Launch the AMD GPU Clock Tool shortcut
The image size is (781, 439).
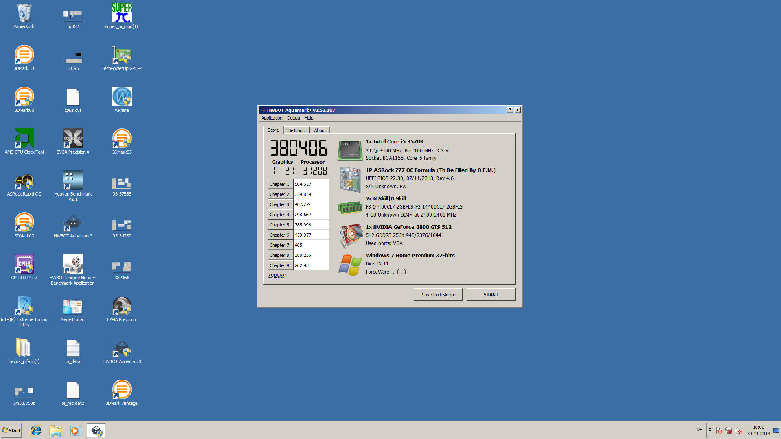(x=24, y=142)
